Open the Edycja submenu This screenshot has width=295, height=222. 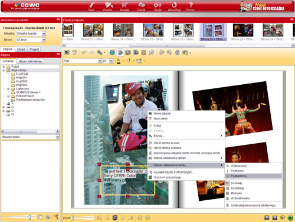(186, 136)
